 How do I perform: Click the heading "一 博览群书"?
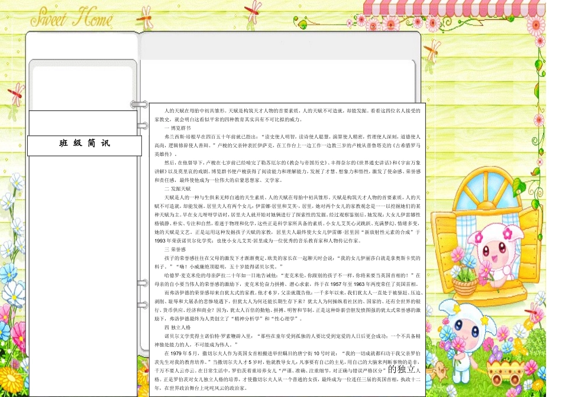[177, 128]
